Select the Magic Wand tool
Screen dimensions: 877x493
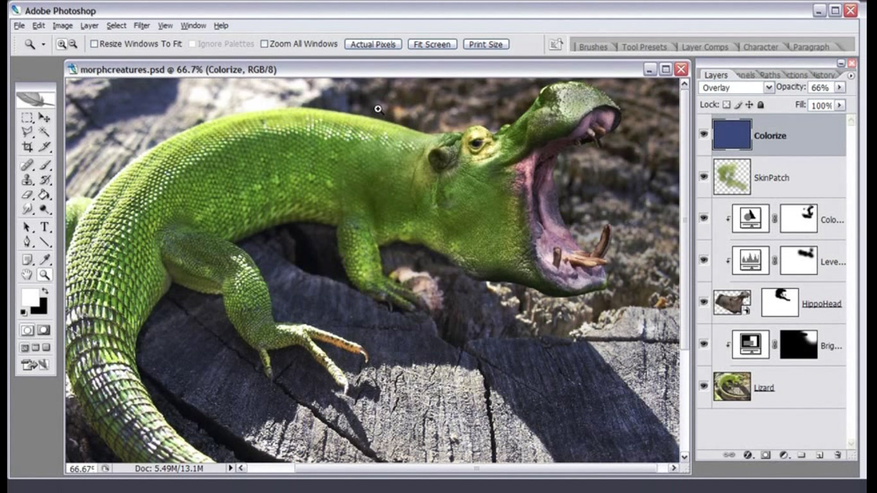pos(44,132)
